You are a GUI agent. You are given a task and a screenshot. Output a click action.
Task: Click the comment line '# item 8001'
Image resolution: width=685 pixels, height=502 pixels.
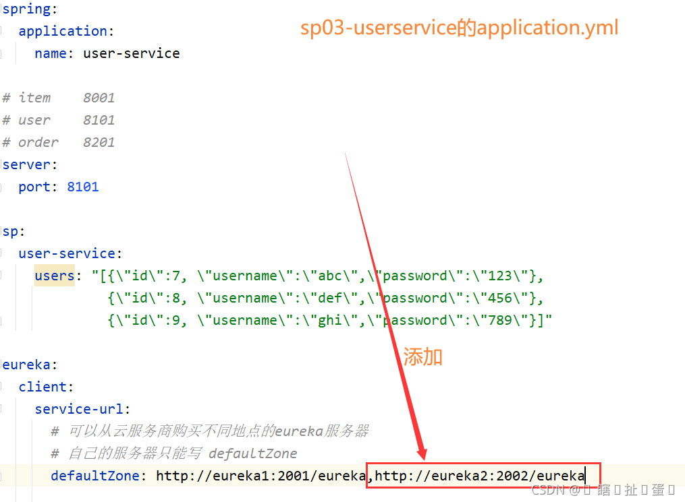tap(59, 98)
